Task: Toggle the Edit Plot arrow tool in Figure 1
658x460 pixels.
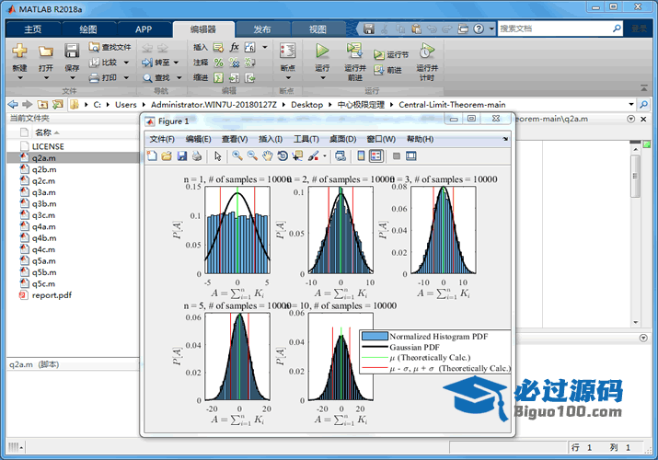Action: coord(218,156)
